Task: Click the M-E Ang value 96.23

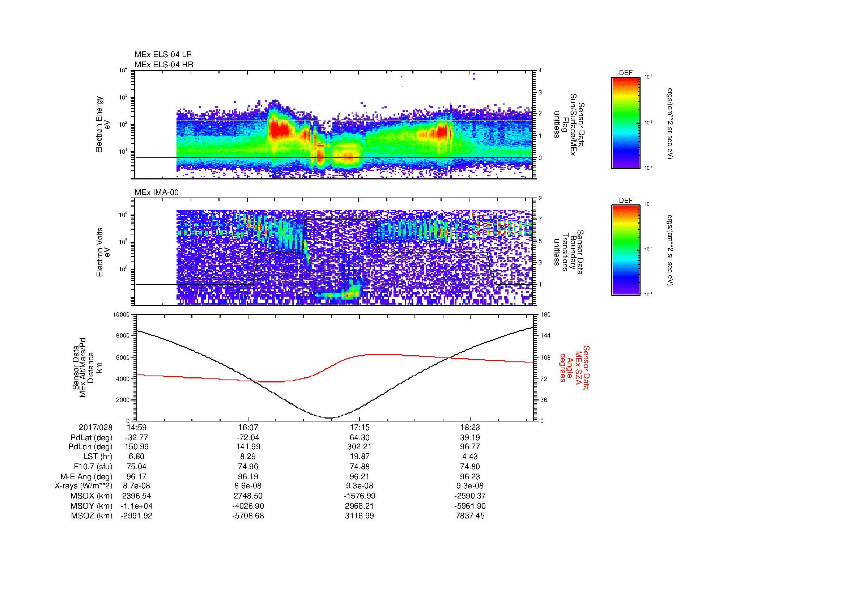Action: click(470, 477)
